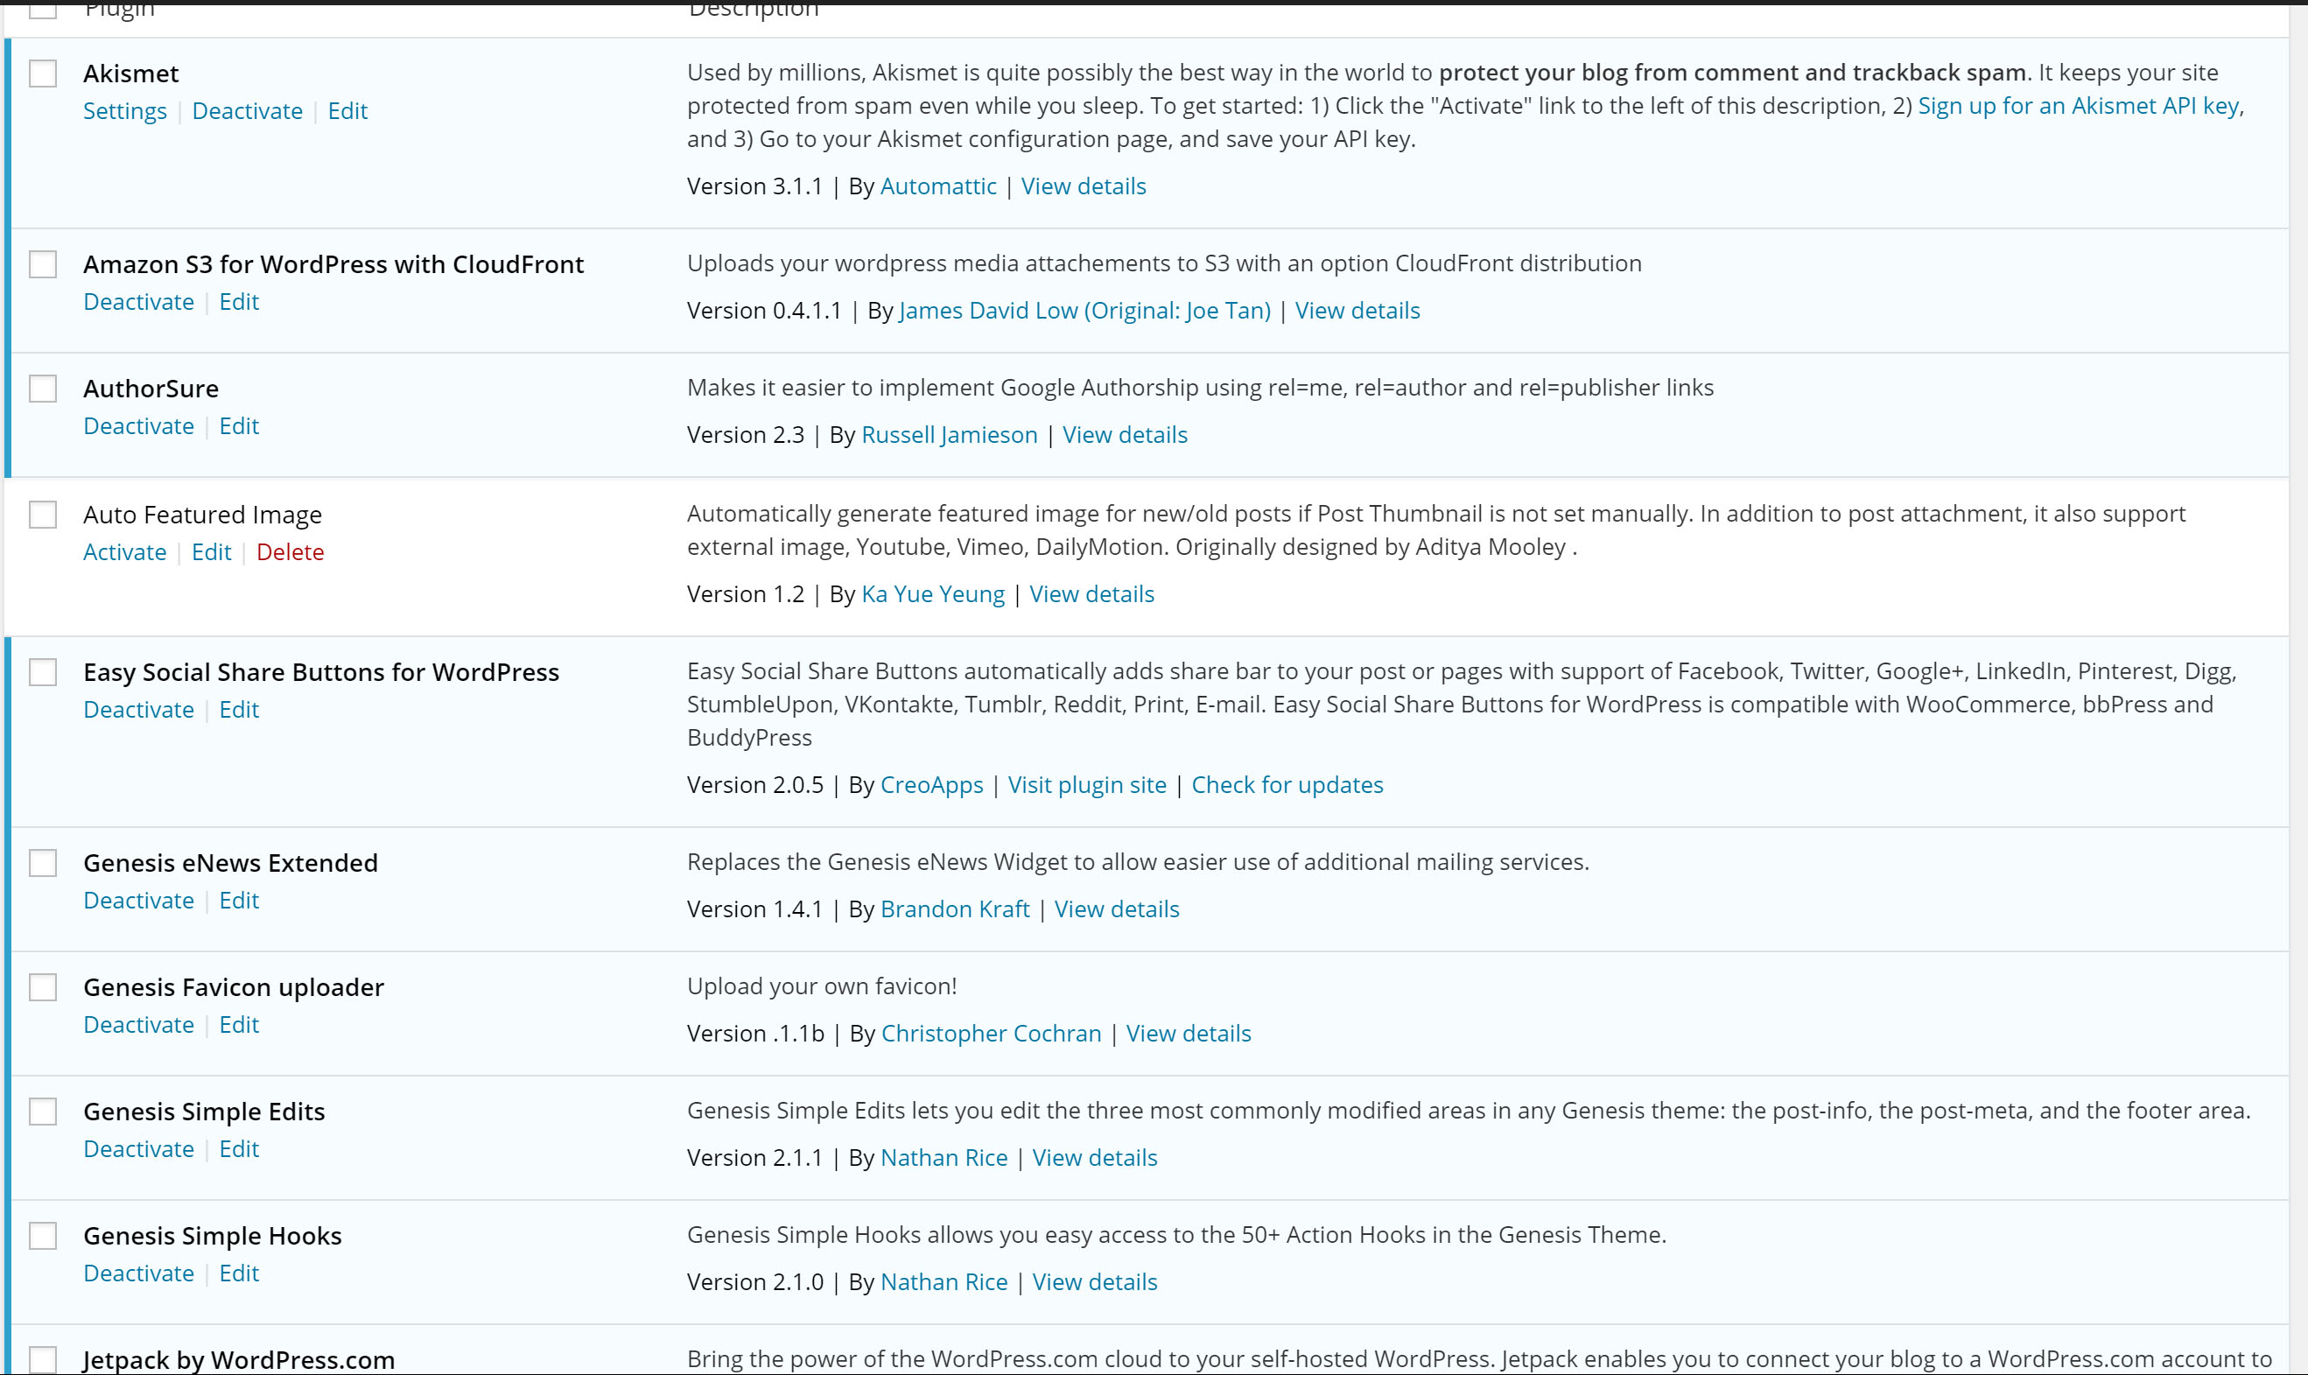Visit plugin site for Easy Social Share
The image size is (2308, 1375).
coord(1087,785)
